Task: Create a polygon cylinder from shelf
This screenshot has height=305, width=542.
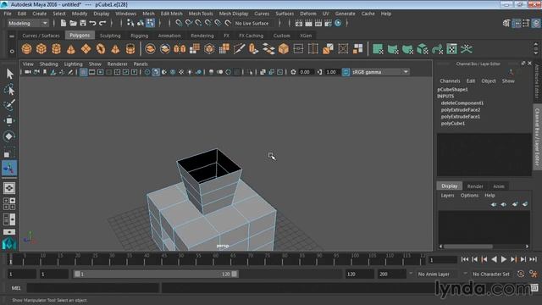Action: [57, 49]
